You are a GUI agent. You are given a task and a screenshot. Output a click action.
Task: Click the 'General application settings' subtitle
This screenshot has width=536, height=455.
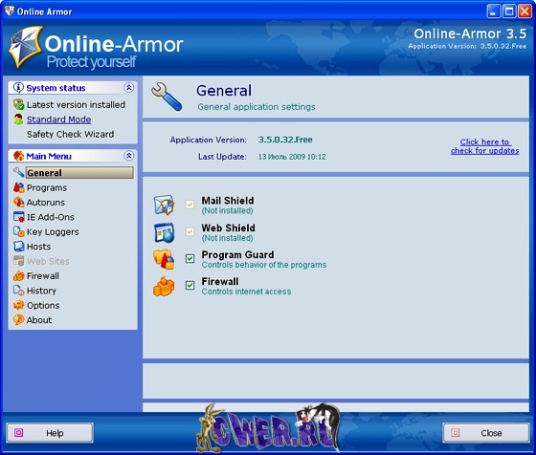point(257,107)
